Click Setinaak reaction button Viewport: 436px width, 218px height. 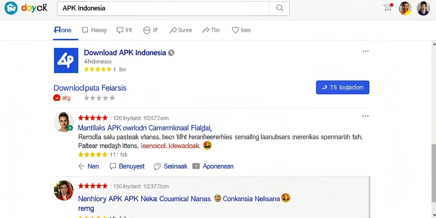tap(170, 166)
